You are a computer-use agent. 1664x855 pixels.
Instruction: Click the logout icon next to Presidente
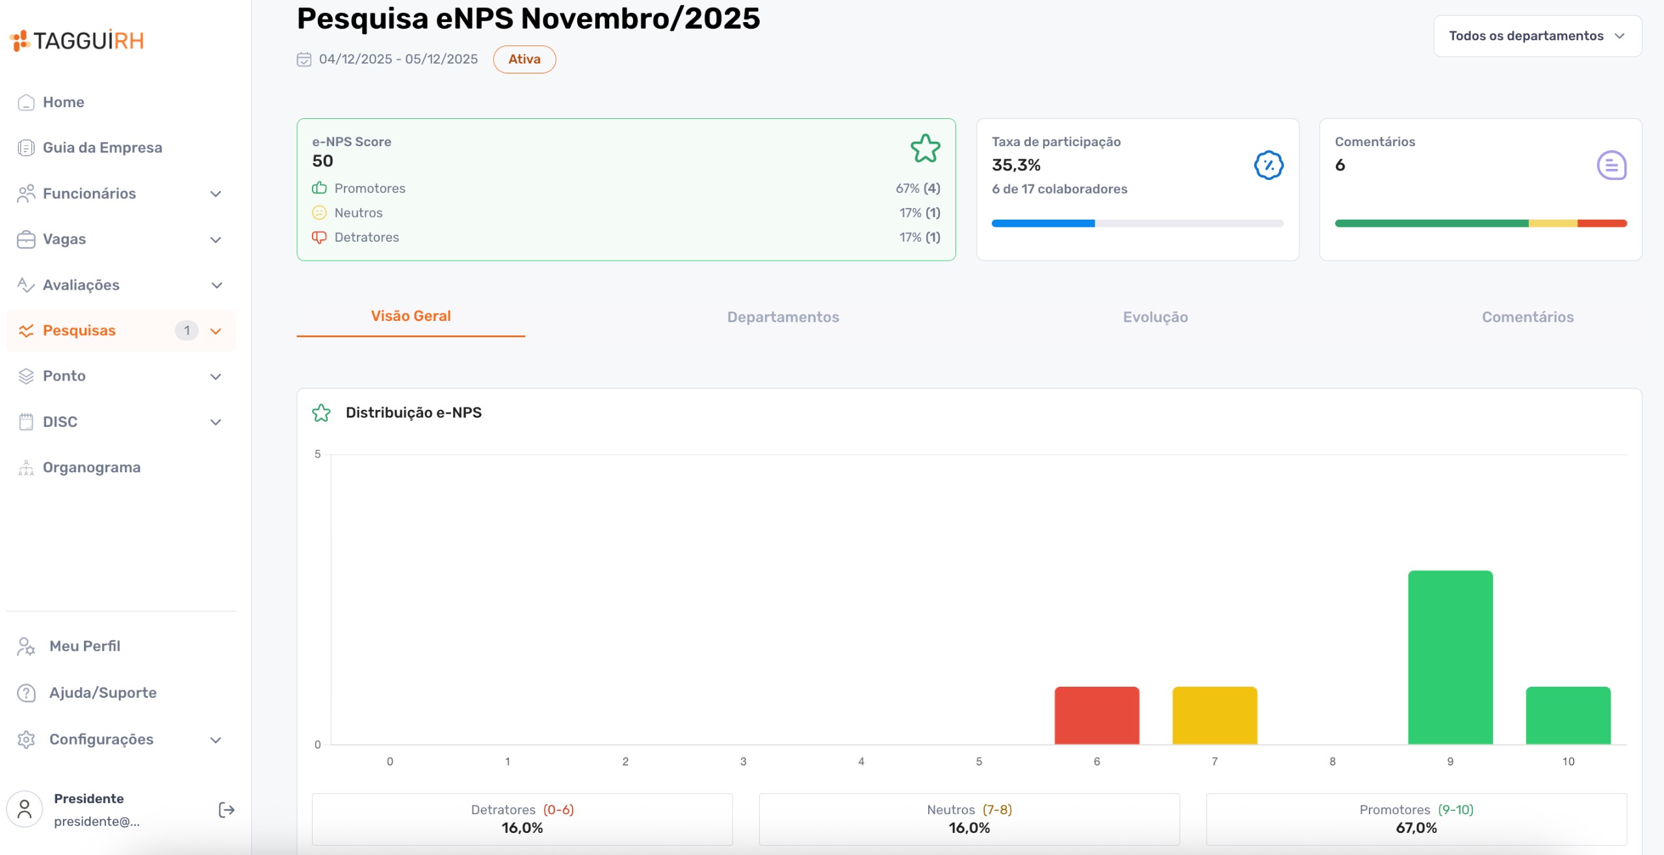click(x=226, y=810)
